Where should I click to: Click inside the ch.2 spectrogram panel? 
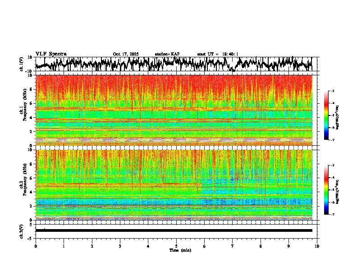pyautogui.click(x=174, y=185)
